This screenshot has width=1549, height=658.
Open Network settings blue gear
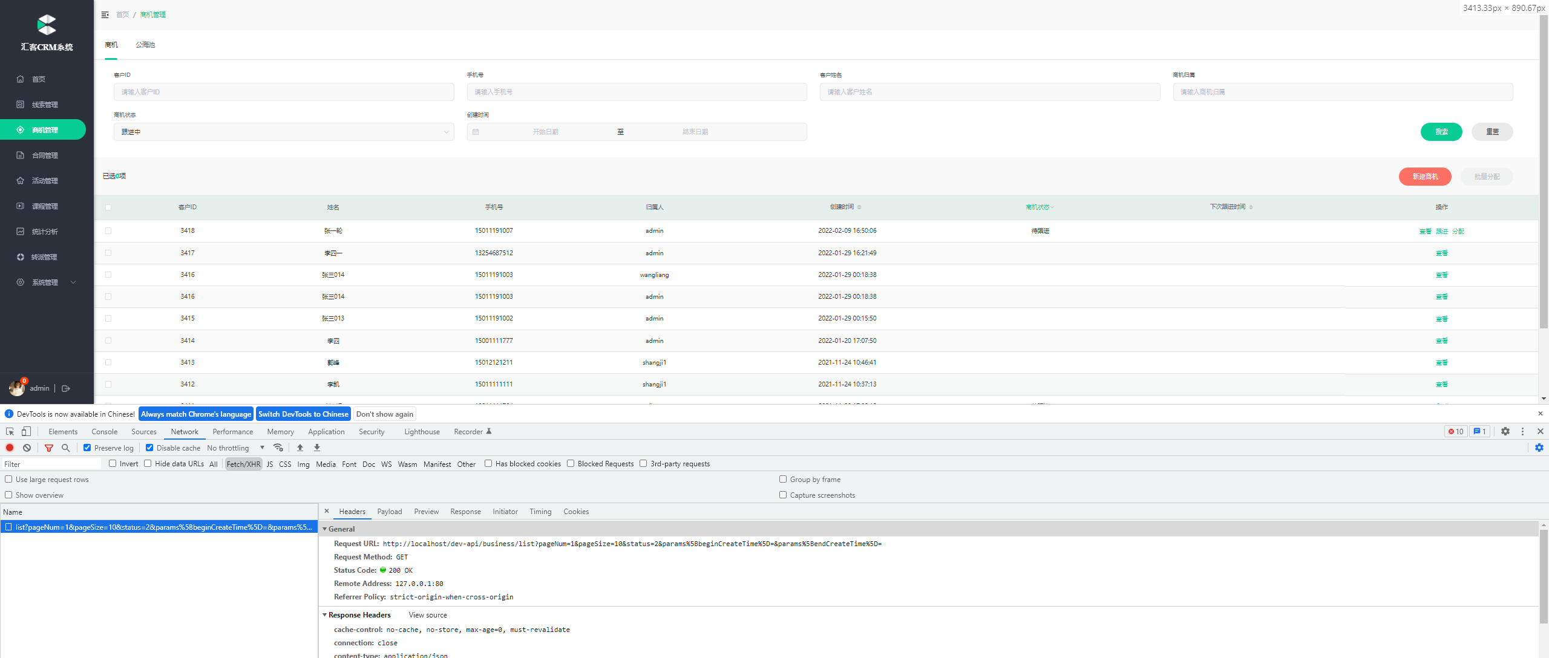(x=1539, y=448)
